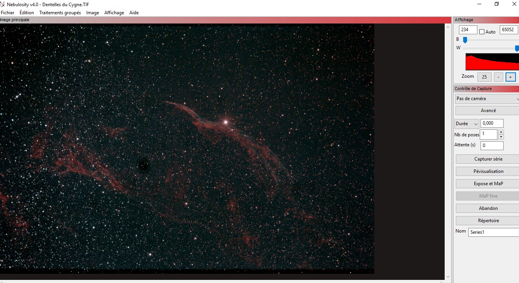The image size is (519, 283).
Task: Click the B black point slider
Action: (465, 40)
